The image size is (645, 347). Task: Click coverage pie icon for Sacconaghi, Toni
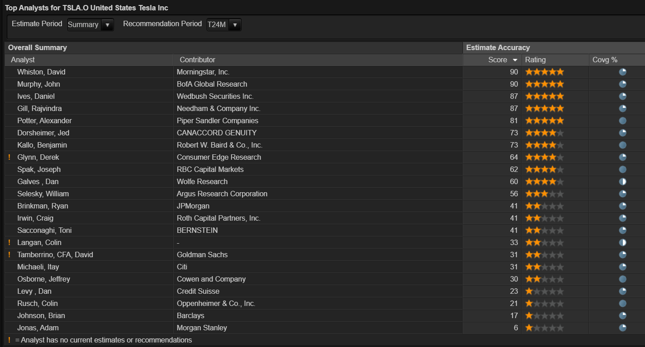(x=623, y=230)
